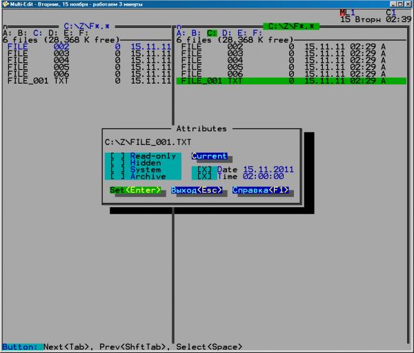Image resolution: width=414 pixels, height=353 pixels.
Task: Select drive F: in right panel
Action: tap(257, 32)
